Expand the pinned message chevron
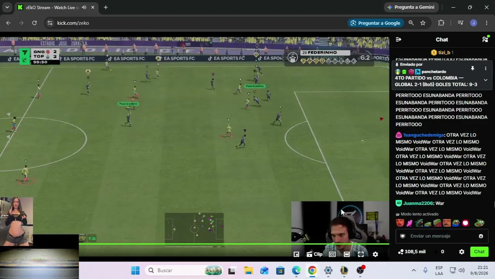495x279 pixels. (x=485, y=80)
